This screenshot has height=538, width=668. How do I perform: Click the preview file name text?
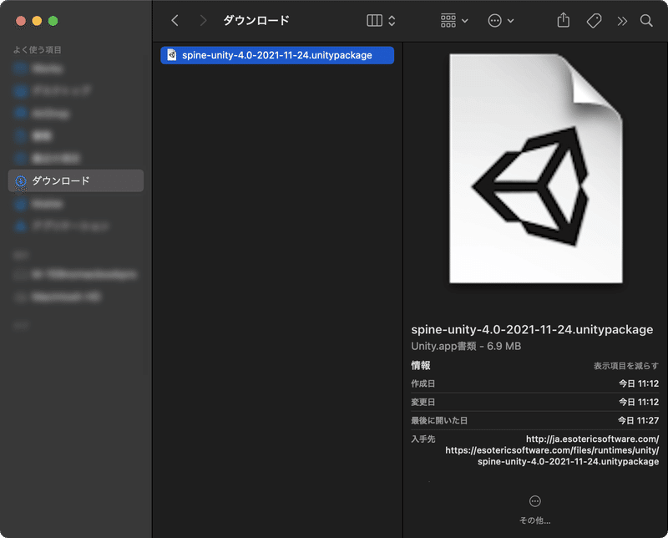pyautogui.click(x=532, y=329)
